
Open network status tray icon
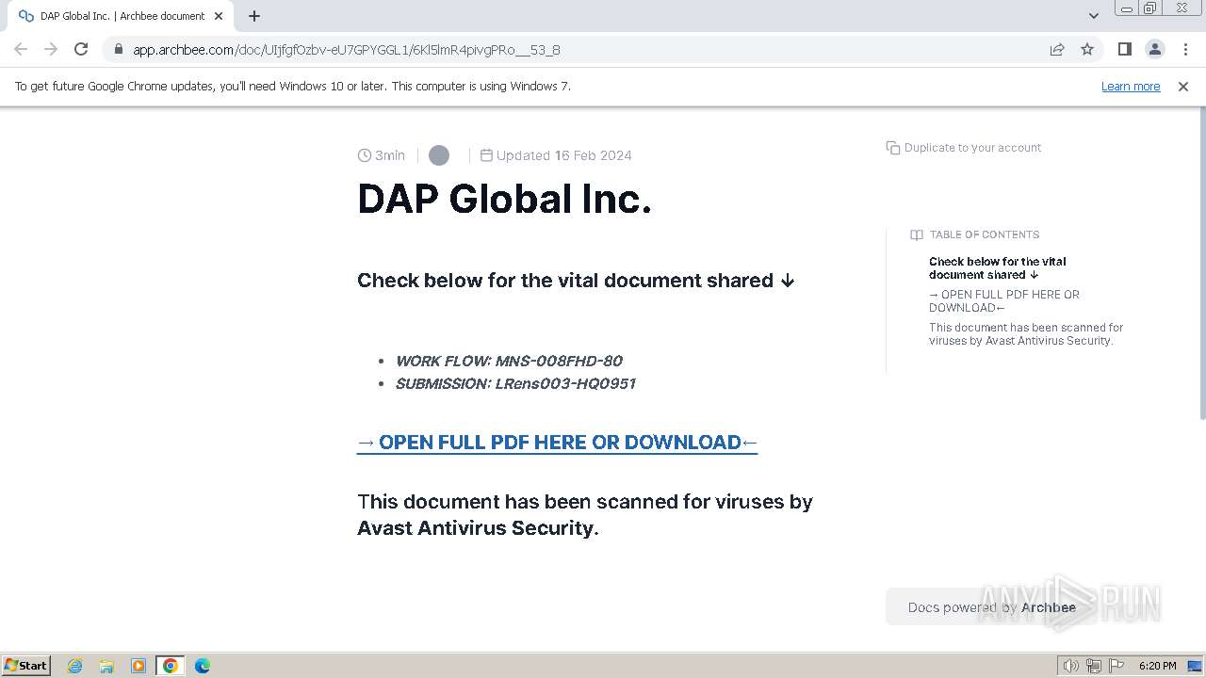click(1094, 666)
